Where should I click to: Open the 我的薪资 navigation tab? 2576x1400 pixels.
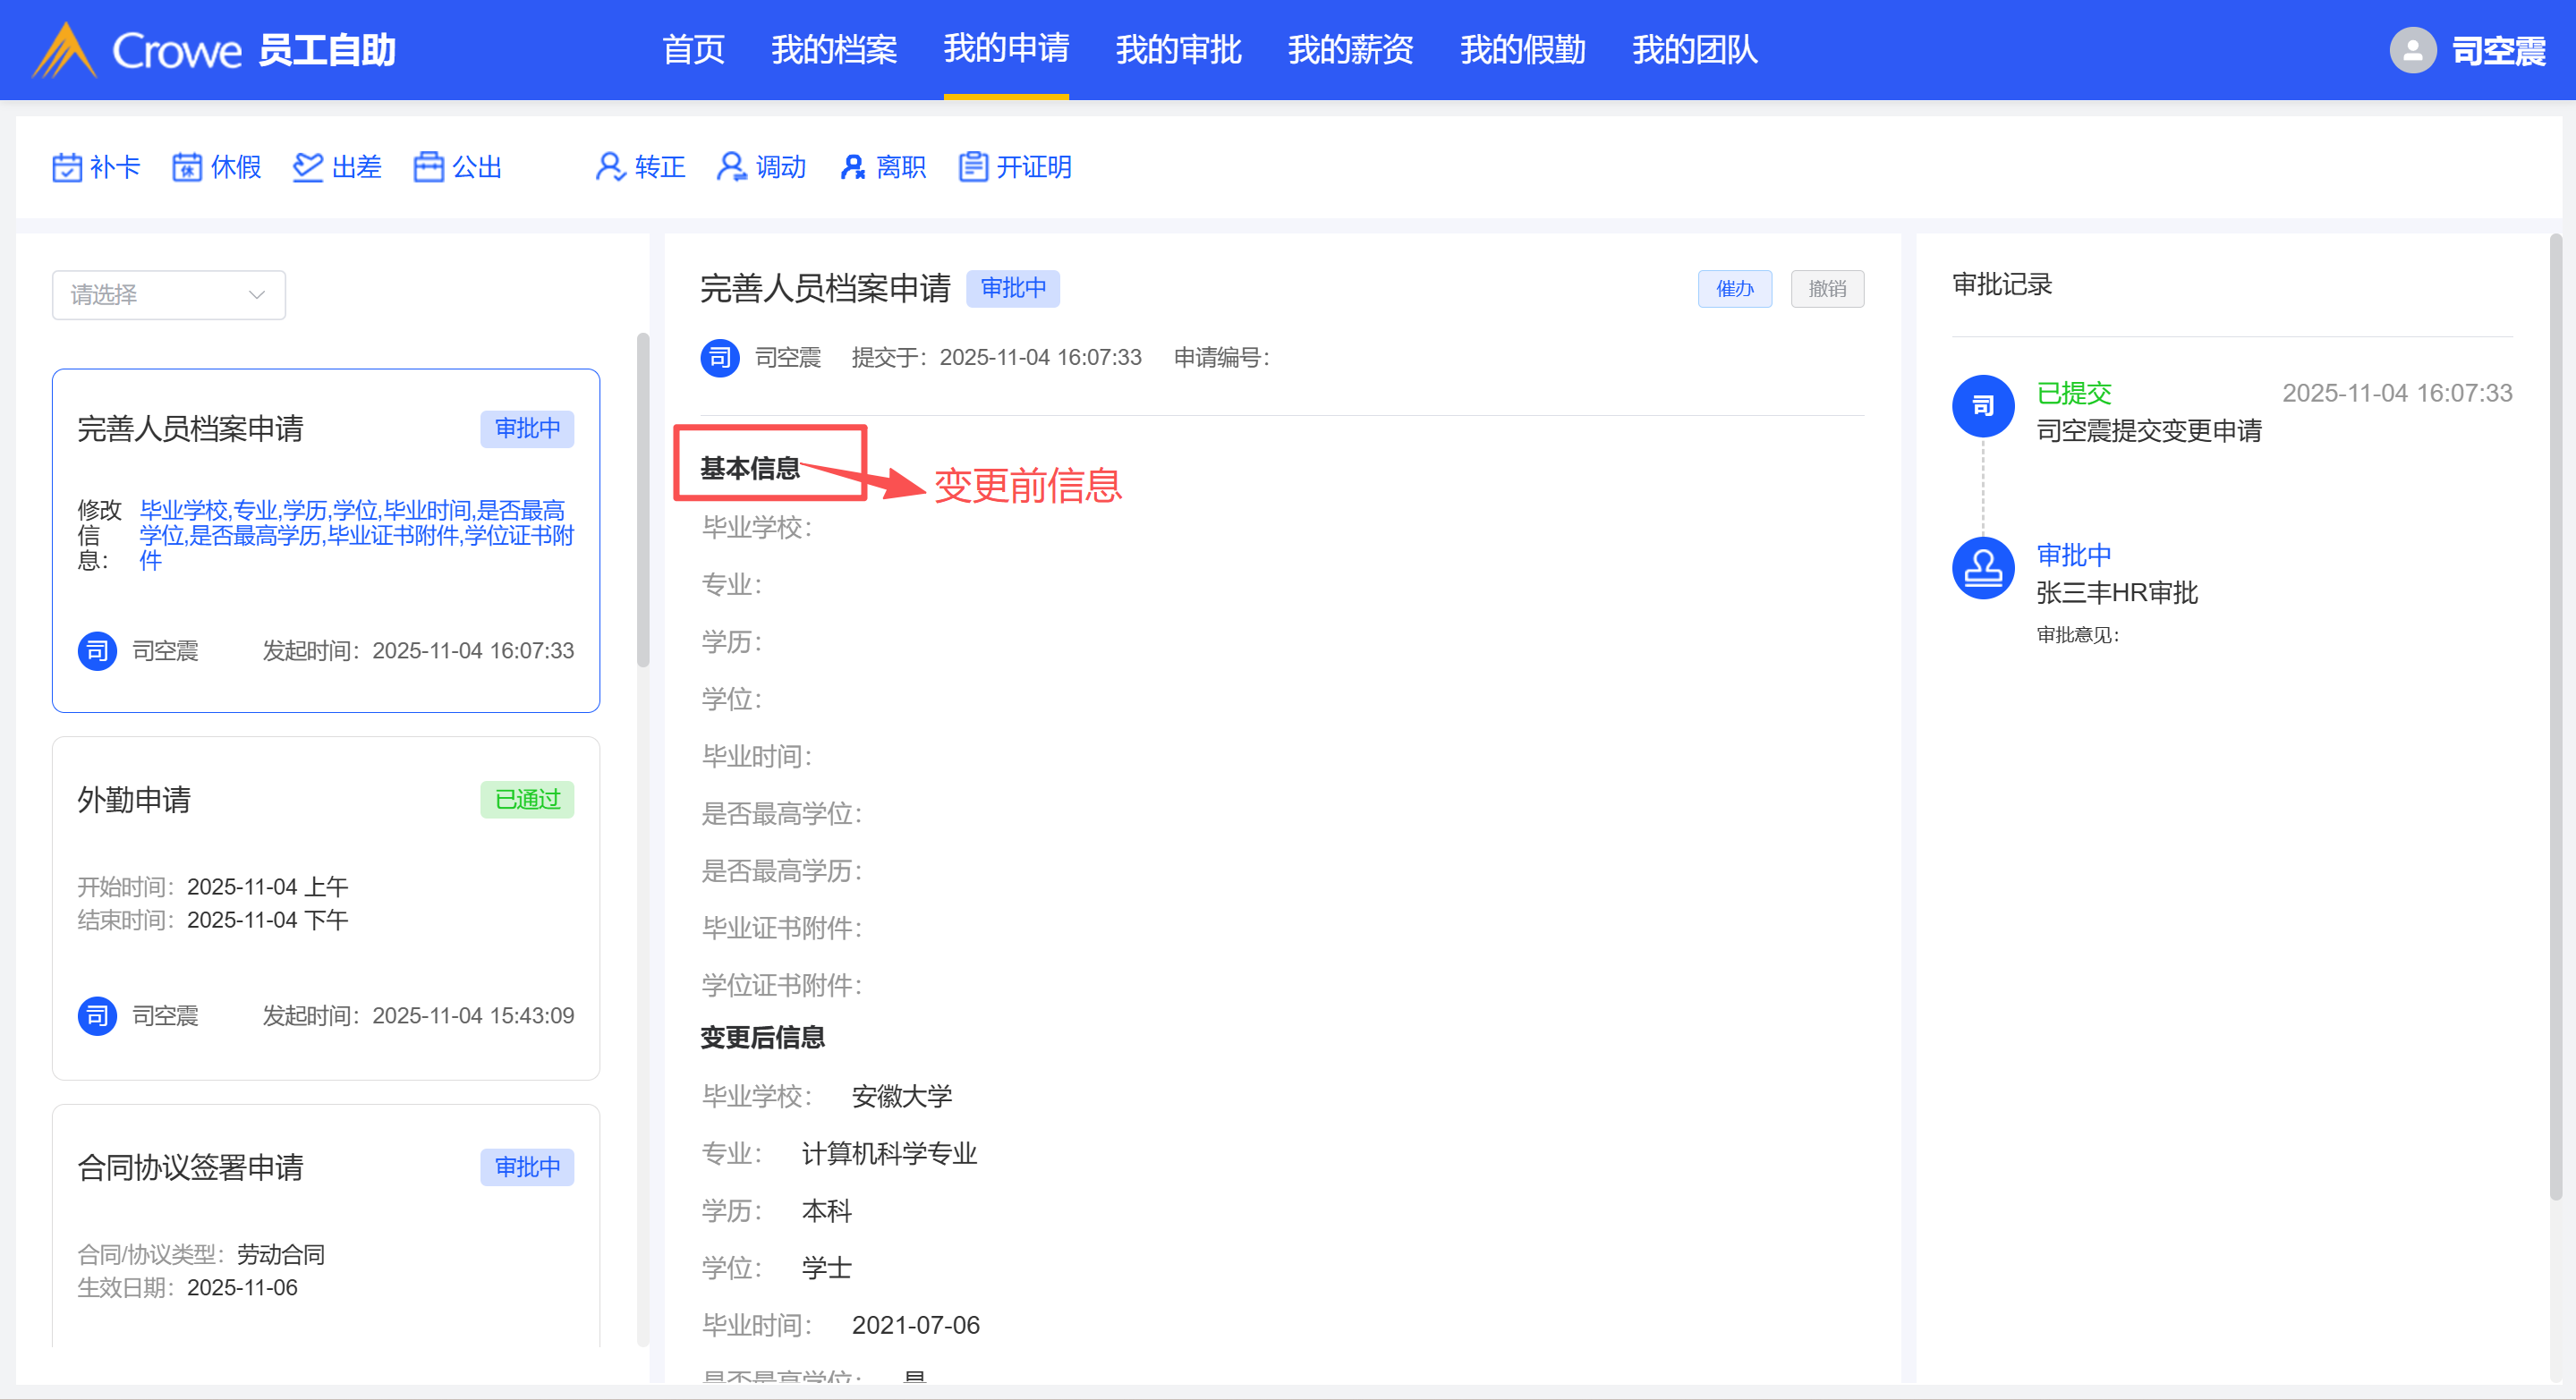click(x=1350, y=50)
